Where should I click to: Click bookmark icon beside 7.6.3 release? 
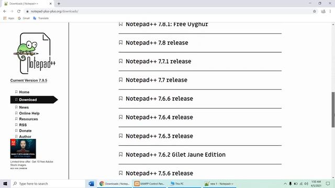(x=121, y=136)
